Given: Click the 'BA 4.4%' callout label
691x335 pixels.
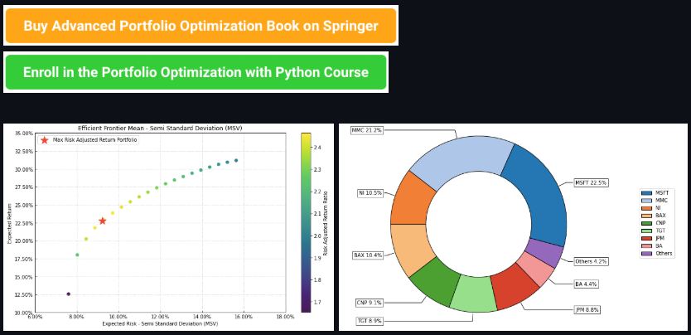Looking at the screenshot, I should (585, 284).
